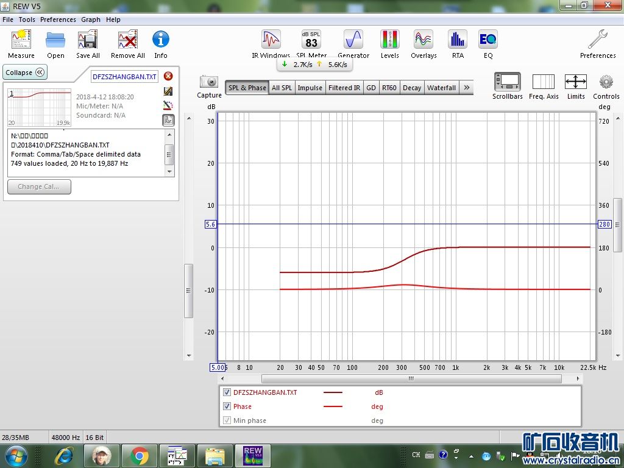Open the EQ window
This screenshot has width=624, height=468.
point(487,40)
